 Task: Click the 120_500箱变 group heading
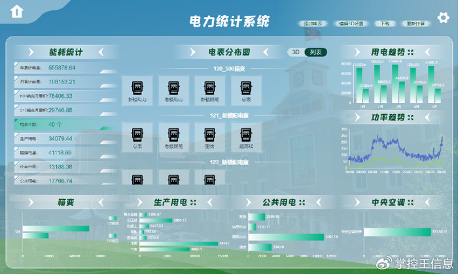coord(229,68)
